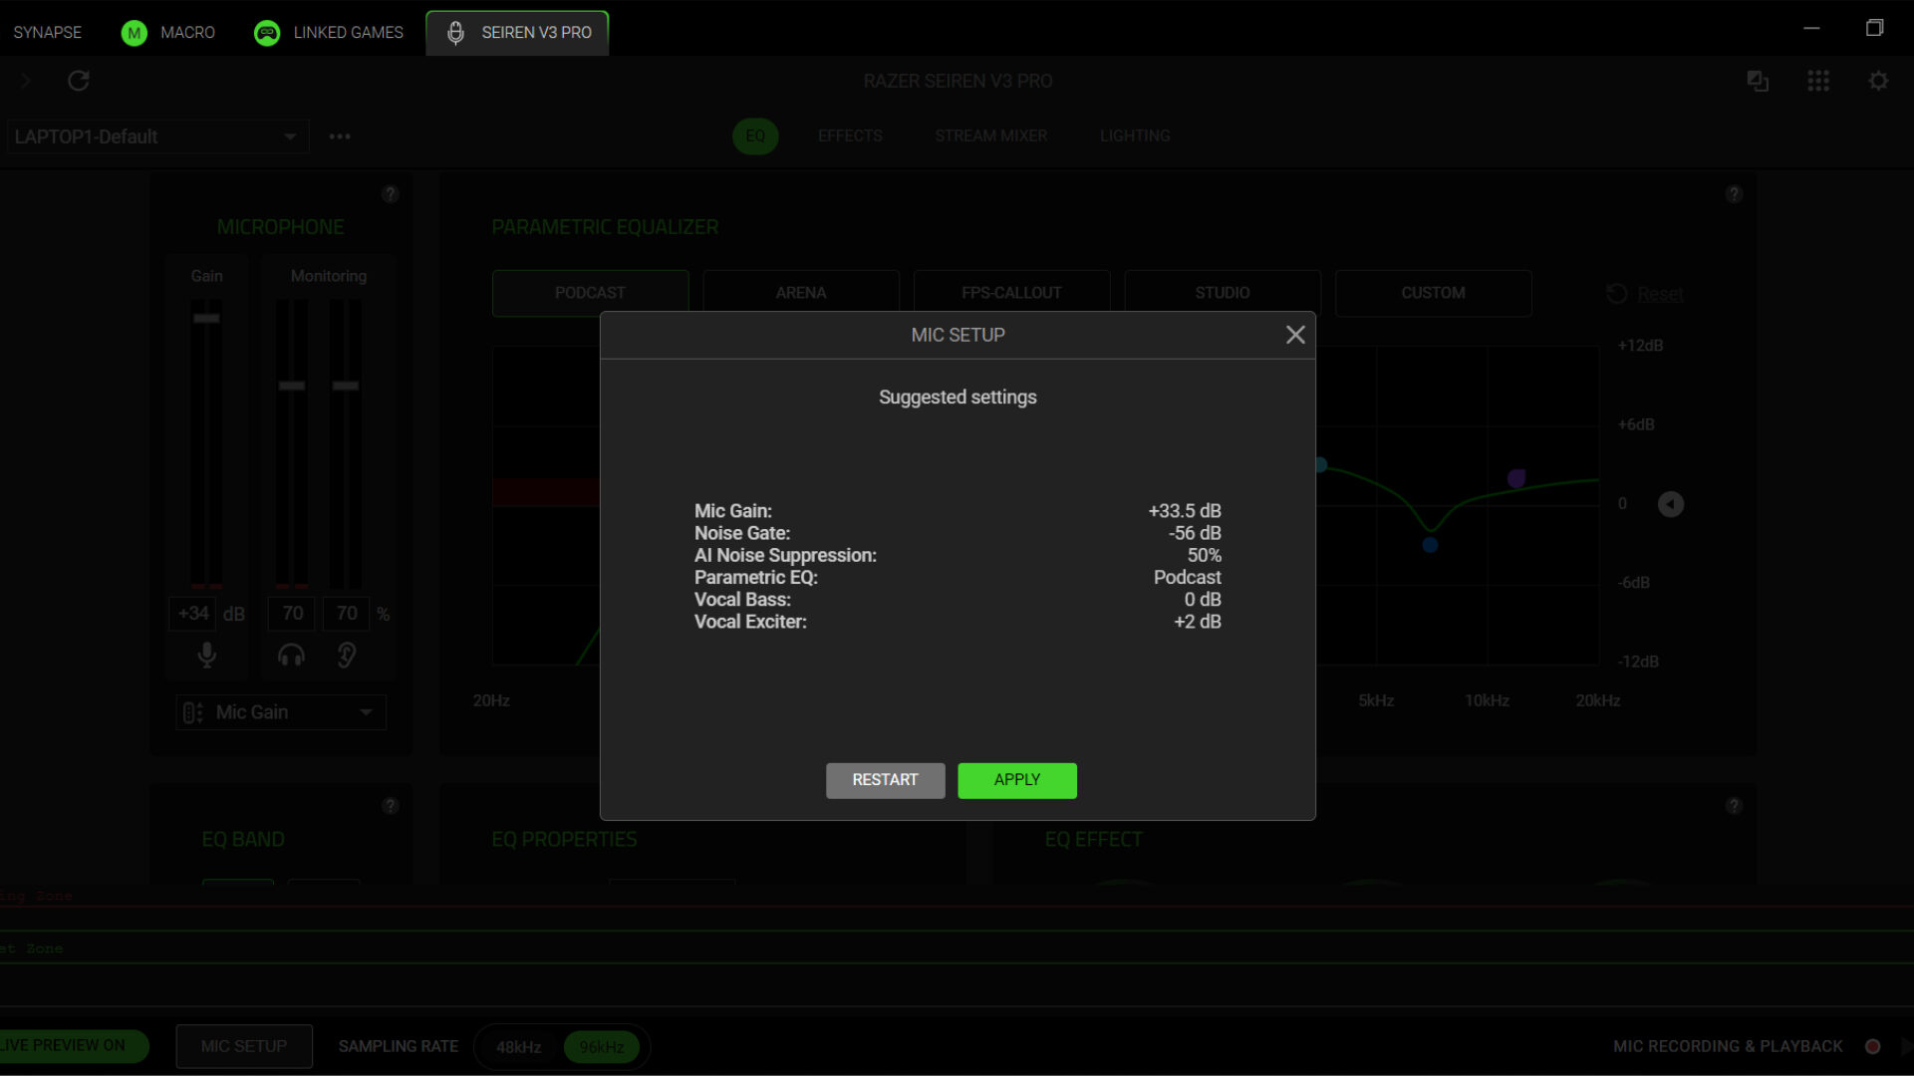Toggle the ear sidetone icon

coord(346,656)
